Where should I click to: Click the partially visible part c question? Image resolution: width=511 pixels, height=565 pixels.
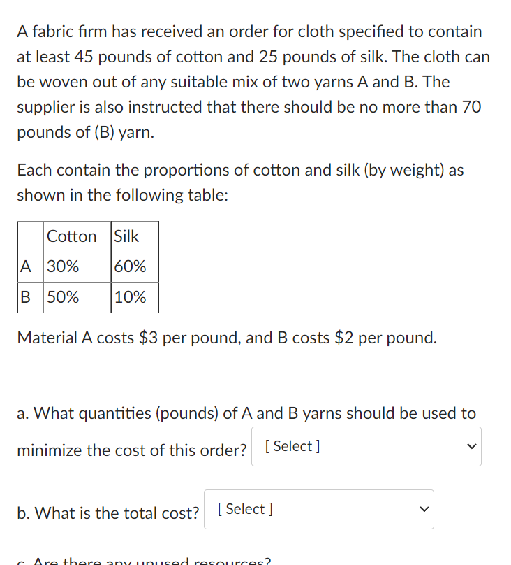pyautogui.click(x=140, y=559)
